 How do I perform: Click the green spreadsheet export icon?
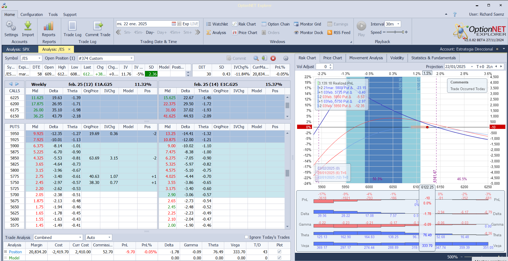click(x=264, y=58)
